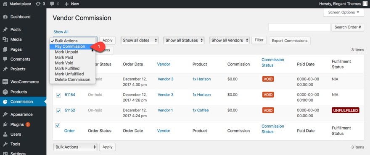Open the Show all Vendors dropdown
370x155 pixels.
(x=230, y=41)
